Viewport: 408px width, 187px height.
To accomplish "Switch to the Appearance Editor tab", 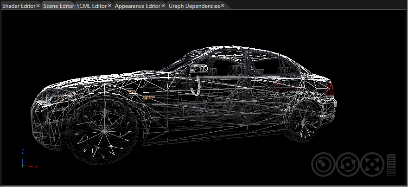I will click(x=138, y=6).
